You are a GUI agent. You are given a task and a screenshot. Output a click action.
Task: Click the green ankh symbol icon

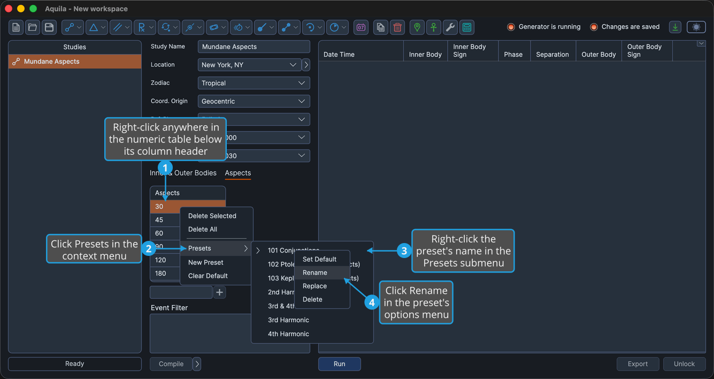[x=433, y=27]
